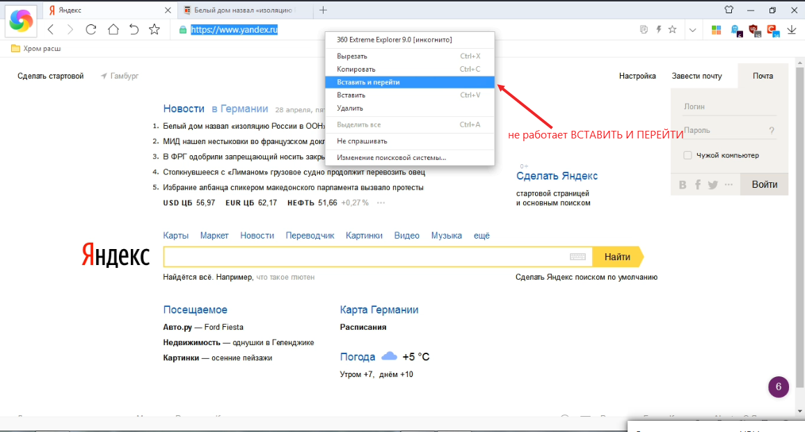Screen dimensions: 805x432
Task: Click the restore closed tab undo arrow
Action: (134, 29)
